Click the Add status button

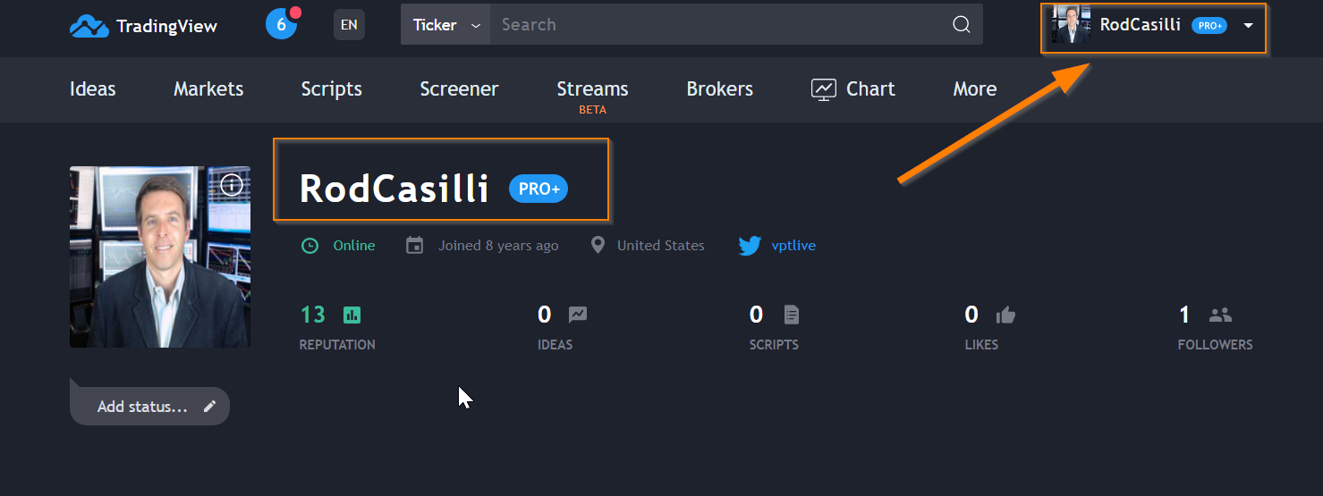pos(143,407)
